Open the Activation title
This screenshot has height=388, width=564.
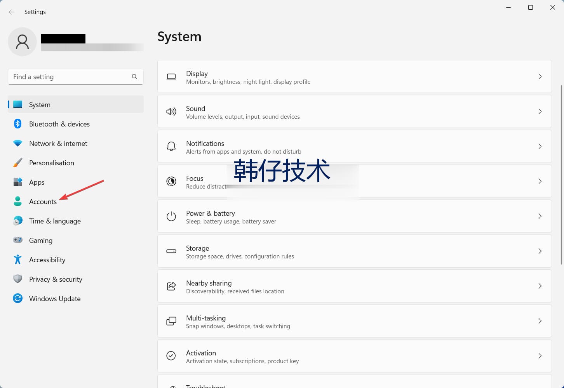click(x=201, y=353)
